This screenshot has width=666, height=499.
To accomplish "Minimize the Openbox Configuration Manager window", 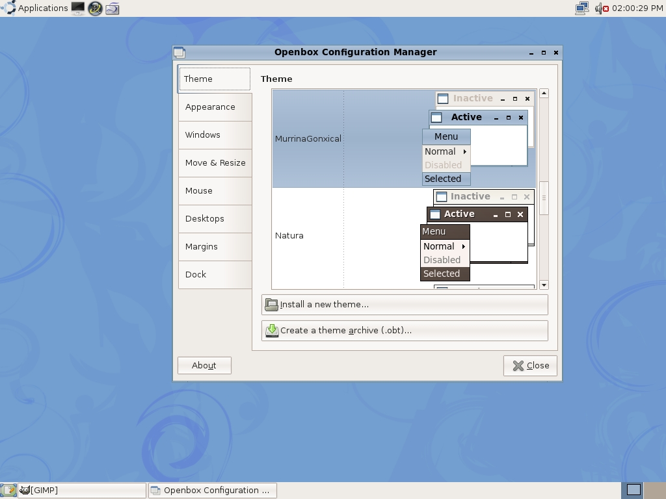I will tap(531, 53).
